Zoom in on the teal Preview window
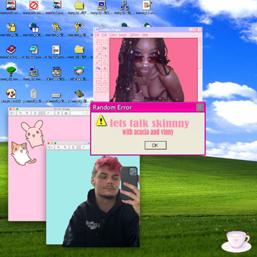The image size is (257, 257). tap(66, 147)
